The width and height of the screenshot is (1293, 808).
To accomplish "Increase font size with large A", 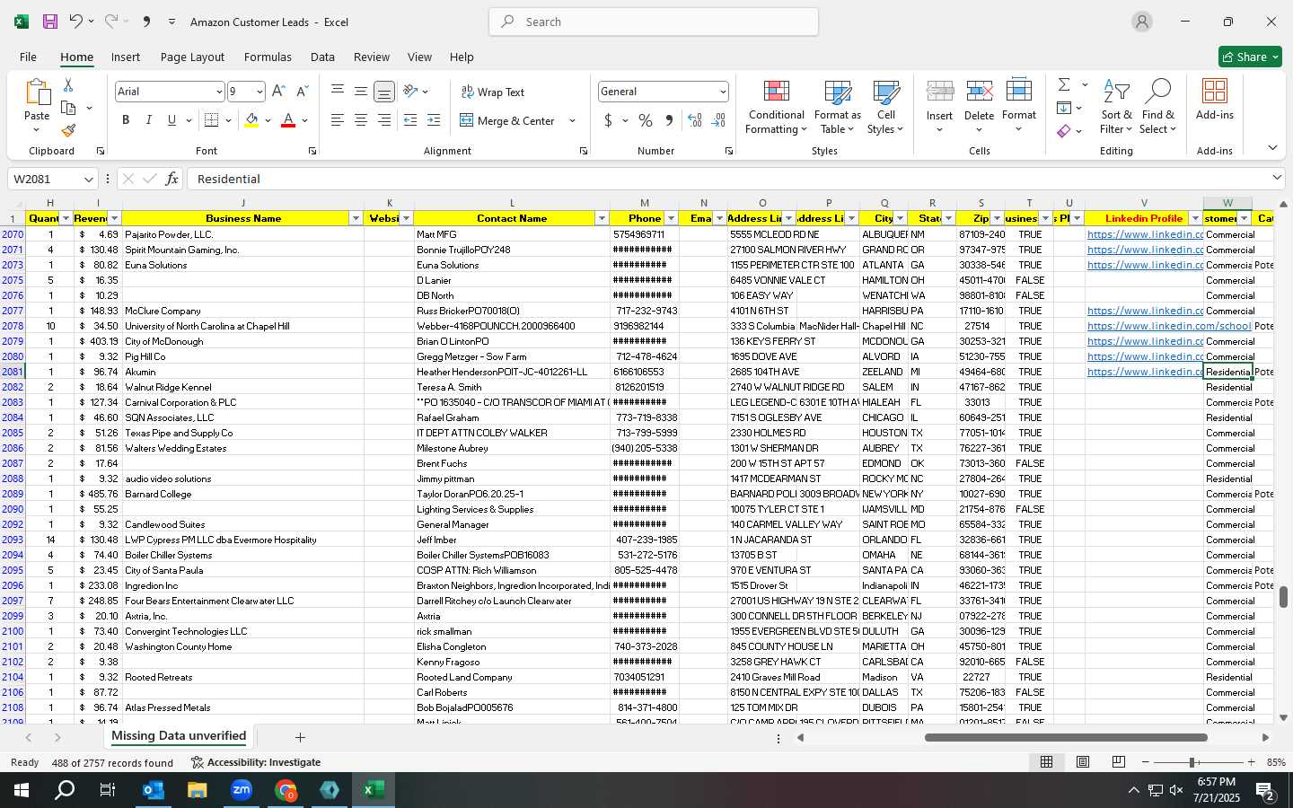I will tap(278, 92).
